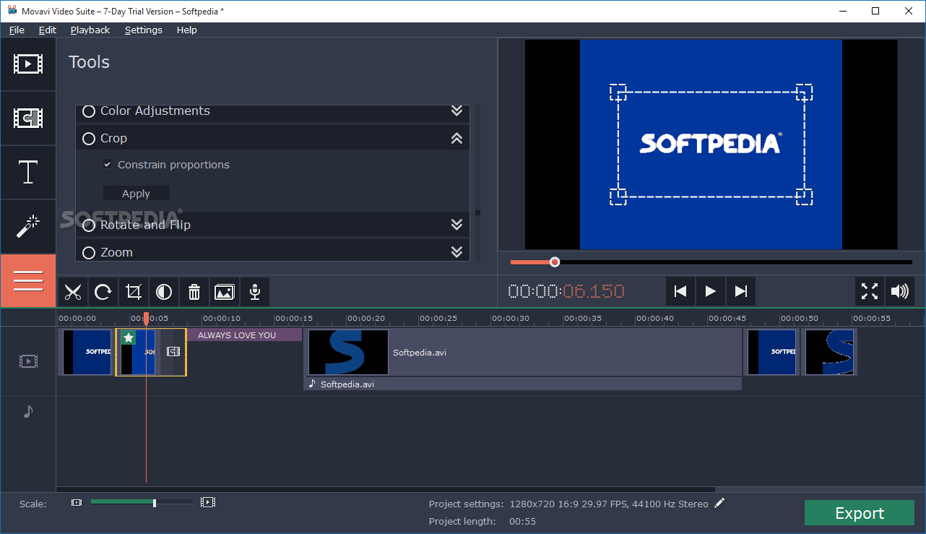The image size is (926, 534).
Task: Click the bottom-left crop handle in preview
Action: coord(618,197)
